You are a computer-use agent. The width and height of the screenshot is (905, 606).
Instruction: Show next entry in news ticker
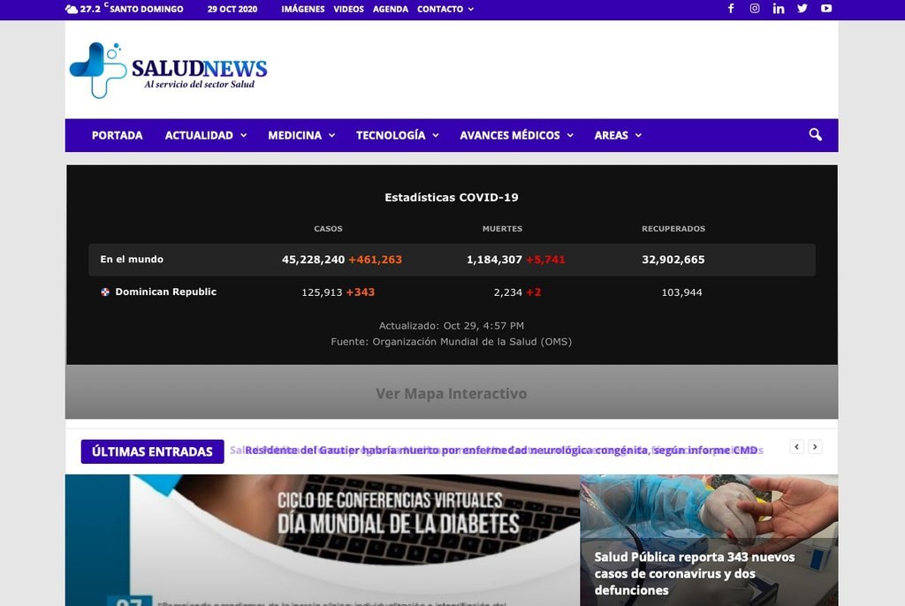(x=815, y=447)
